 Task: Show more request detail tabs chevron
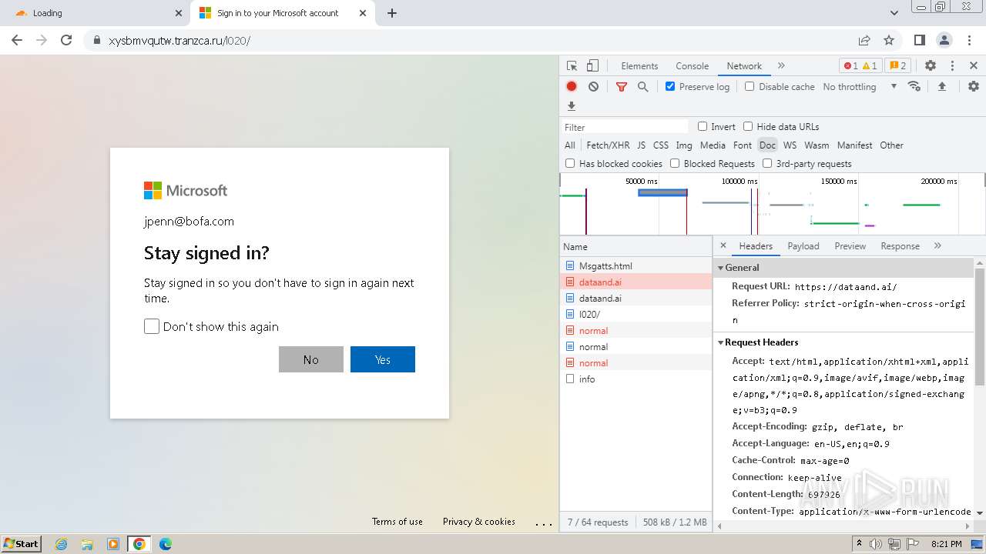point(937,246)
